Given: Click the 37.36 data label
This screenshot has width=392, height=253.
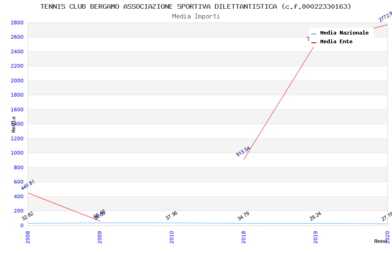Looking at the screenshot, I should pyautogui.click(x=171, y=216).
